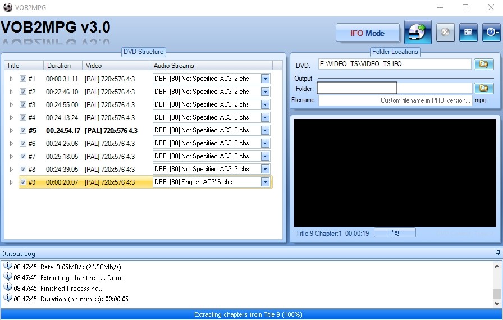Expand title #8 tree node
Screen dimensions: 503x320
[11, 170]
